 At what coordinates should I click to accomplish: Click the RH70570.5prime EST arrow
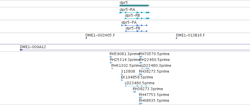141,57
